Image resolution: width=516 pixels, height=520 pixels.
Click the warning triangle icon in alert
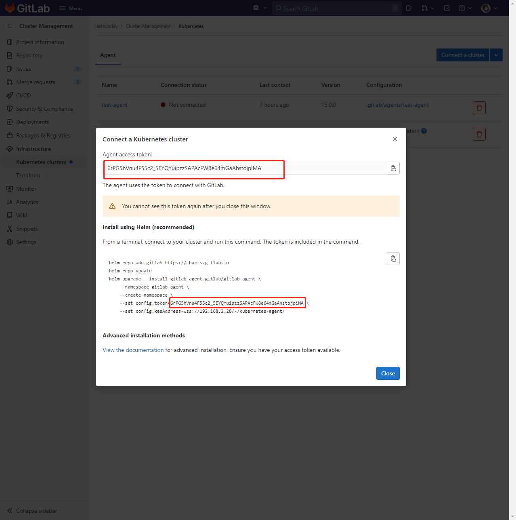[112, 206]
